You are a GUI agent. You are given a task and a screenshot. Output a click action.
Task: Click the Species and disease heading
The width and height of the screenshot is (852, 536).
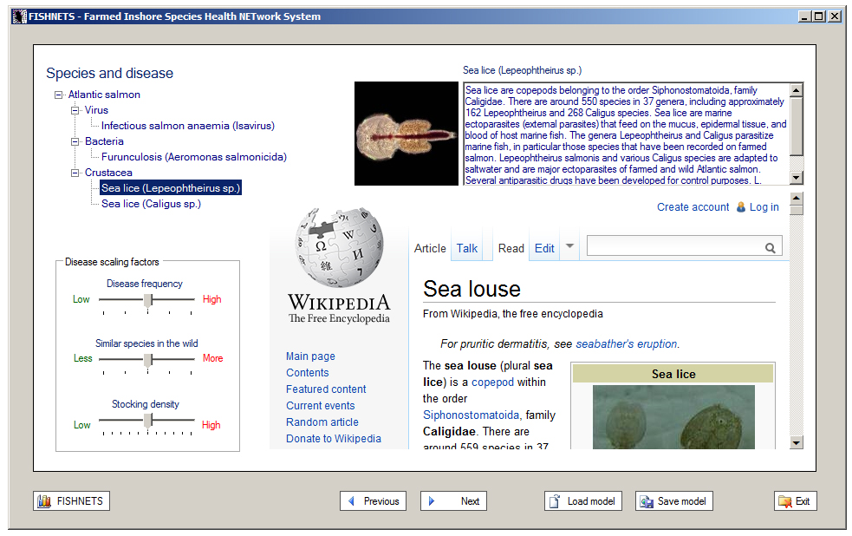point(110,74)
